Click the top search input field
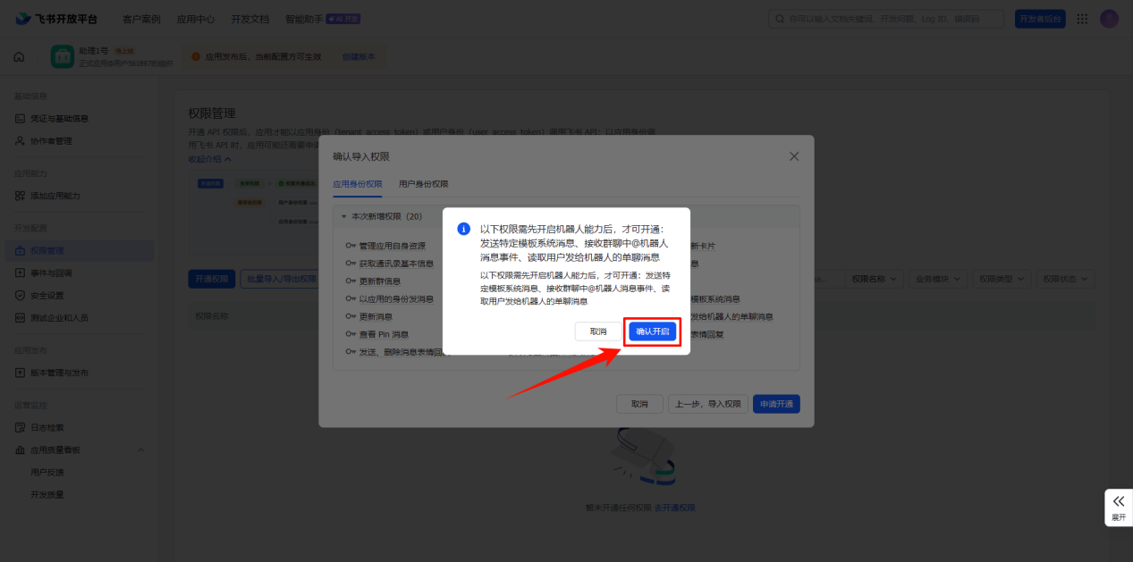 click(884, 18)
